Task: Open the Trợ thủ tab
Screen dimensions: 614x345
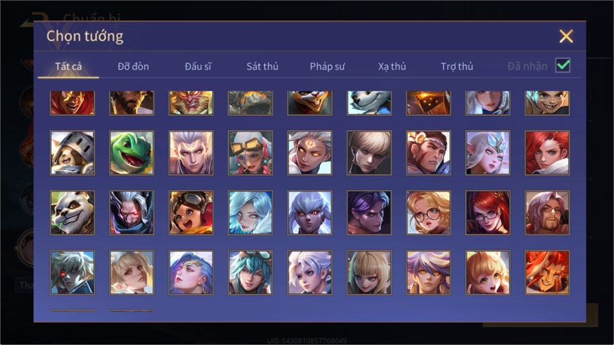Action: click(x=457, y=67)
